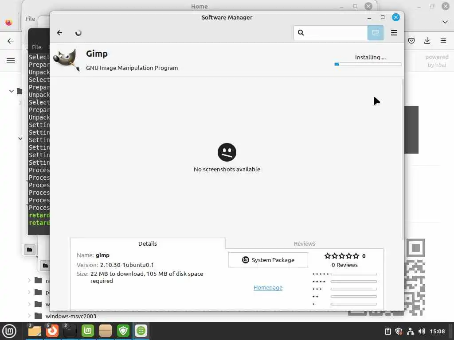The image size is (454, 340).
Task: Open the background page sidebar hamburger menu
Action: click(11, 60)
